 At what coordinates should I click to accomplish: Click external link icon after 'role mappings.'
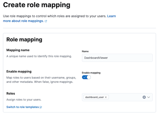click(46, 21)
